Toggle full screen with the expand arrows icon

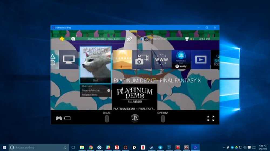point(211,118)
